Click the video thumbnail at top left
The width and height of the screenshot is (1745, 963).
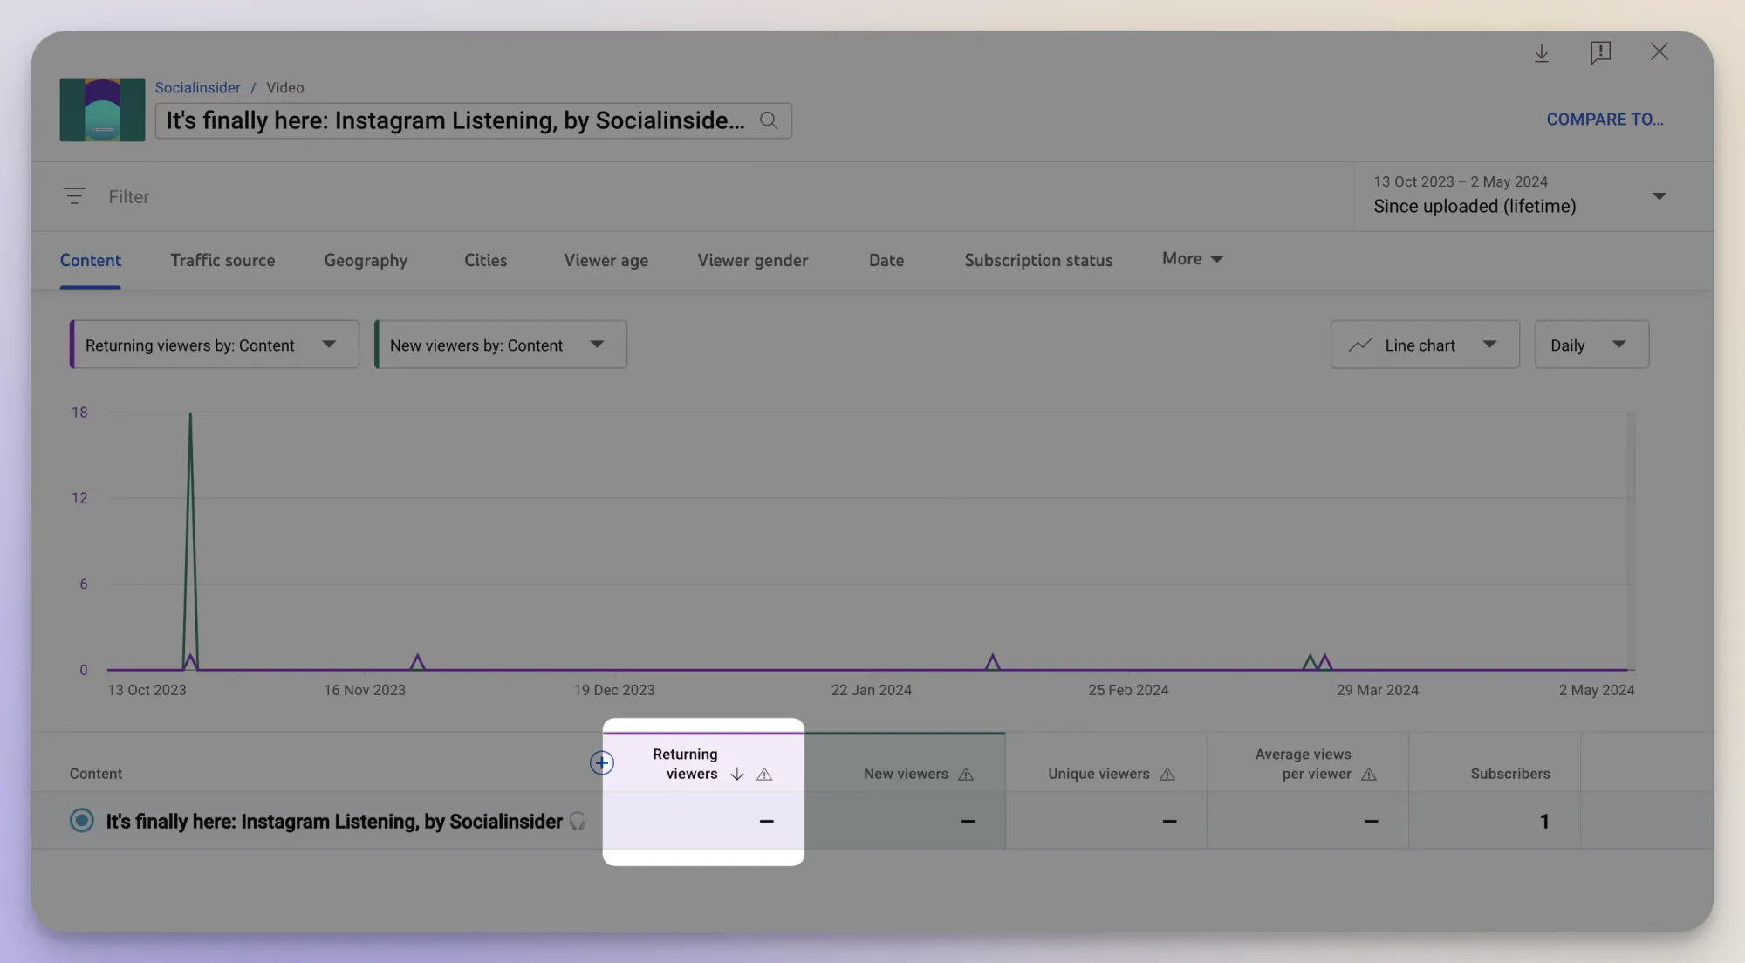click(x=102, y=110)
